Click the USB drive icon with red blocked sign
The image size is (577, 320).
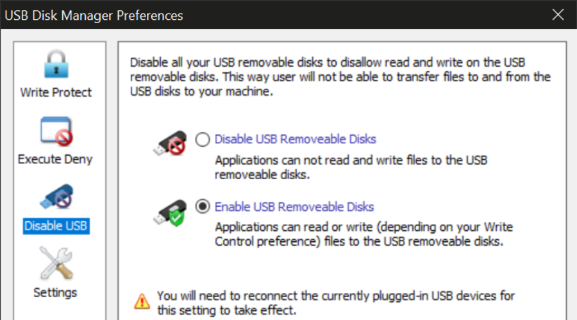click(x=169, y=142)
